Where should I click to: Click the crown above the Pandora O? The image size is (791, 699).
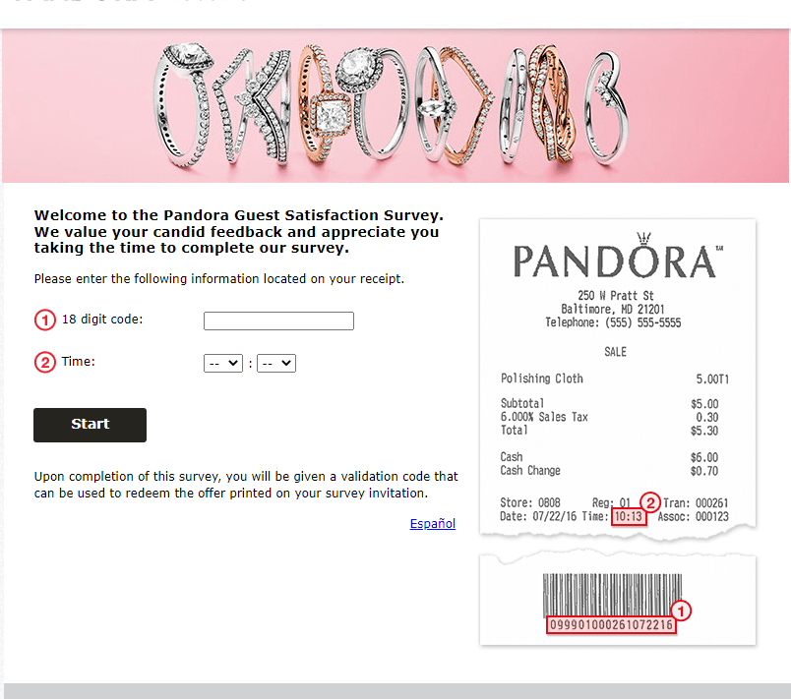tap(643, 238)
